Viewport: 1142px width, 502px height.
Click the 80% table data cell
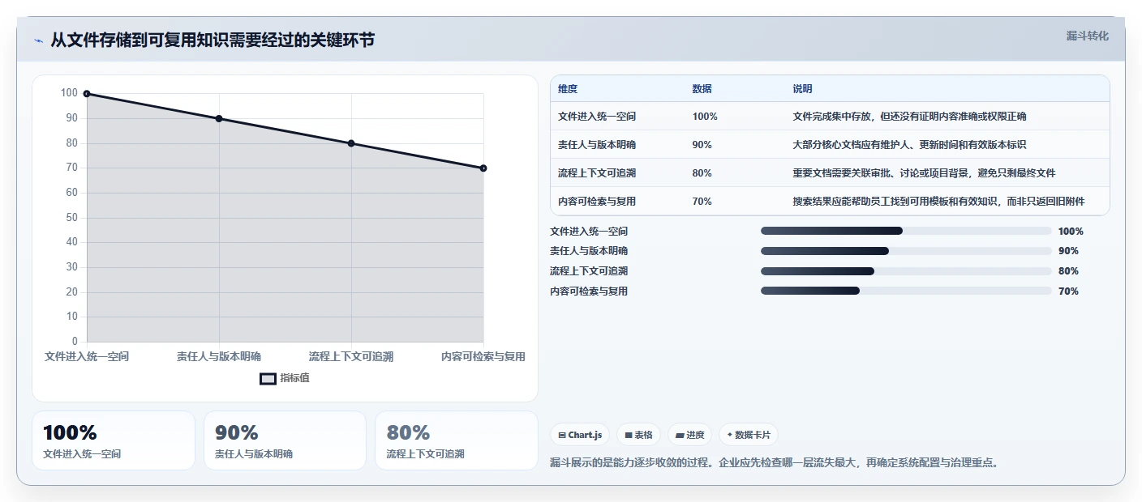coord(702,173)
